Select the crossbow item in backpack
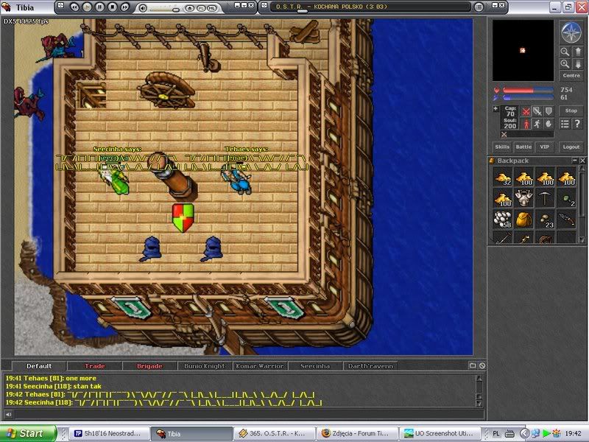This screenshot has height=442, width=589. (566, 220)
